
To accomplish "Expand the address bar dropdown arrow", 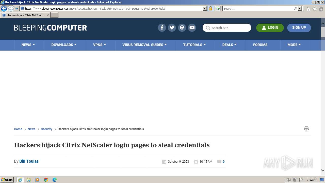I will coord(205,8).
